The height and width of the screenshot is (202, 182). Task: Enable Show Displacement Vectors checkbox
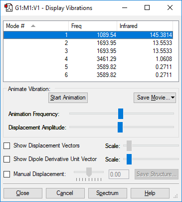coord(7,145)
